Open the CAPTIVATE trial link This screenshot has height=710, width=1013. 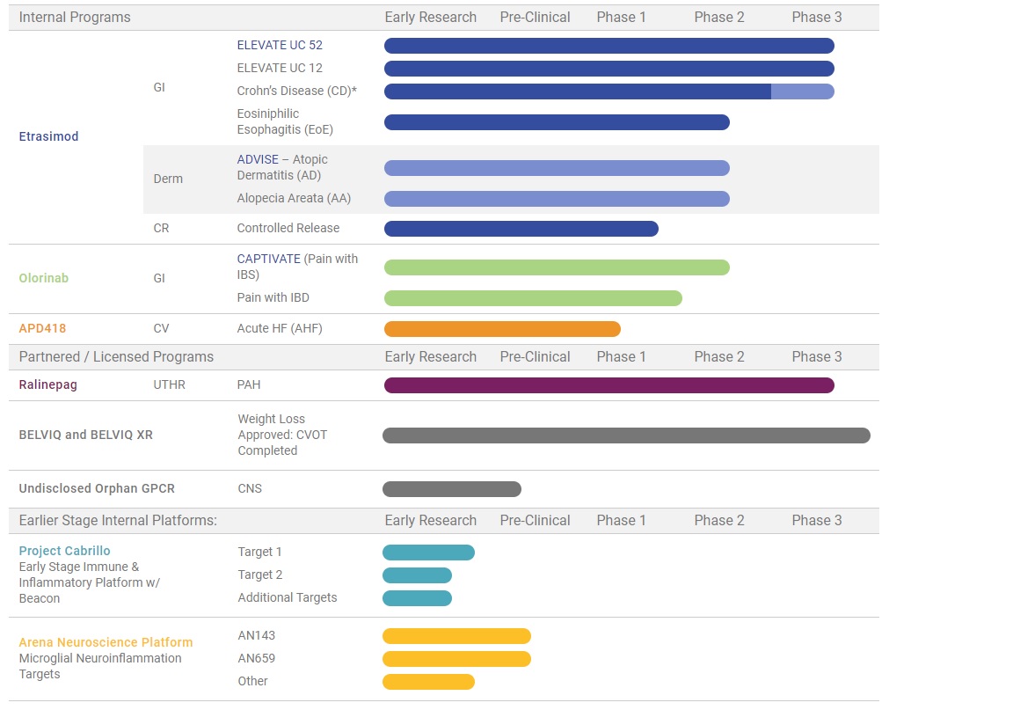click(269, 259)
